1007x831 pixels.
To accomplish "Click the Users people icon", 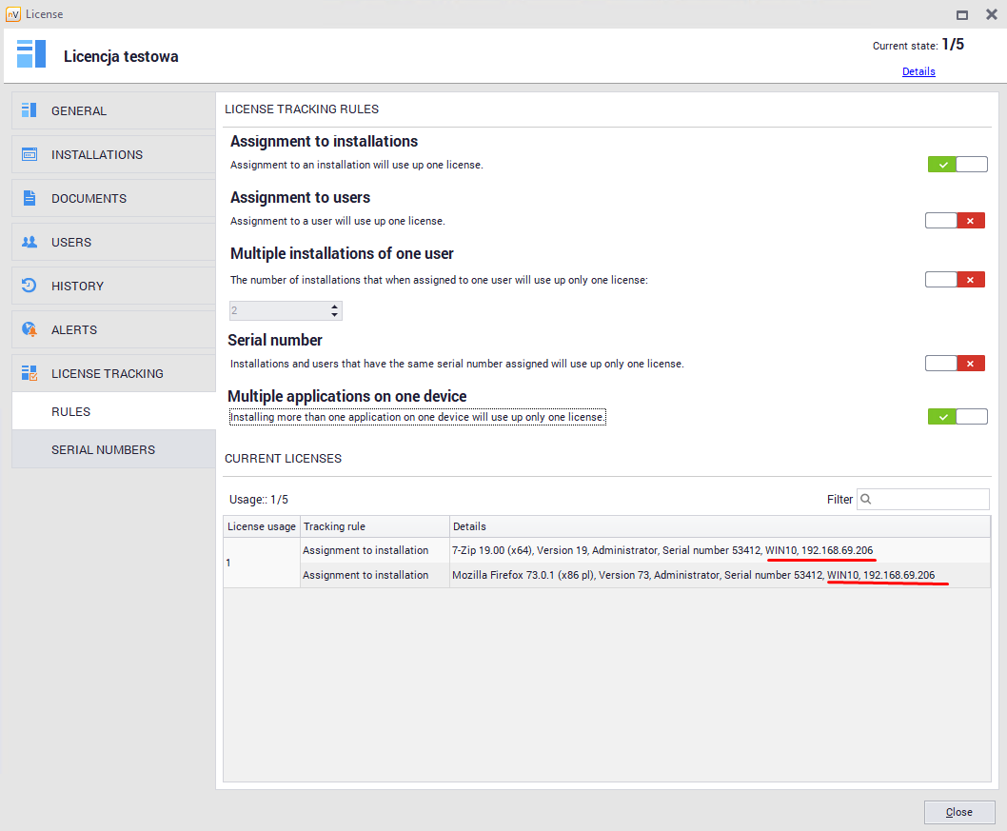I will [30, 242].
